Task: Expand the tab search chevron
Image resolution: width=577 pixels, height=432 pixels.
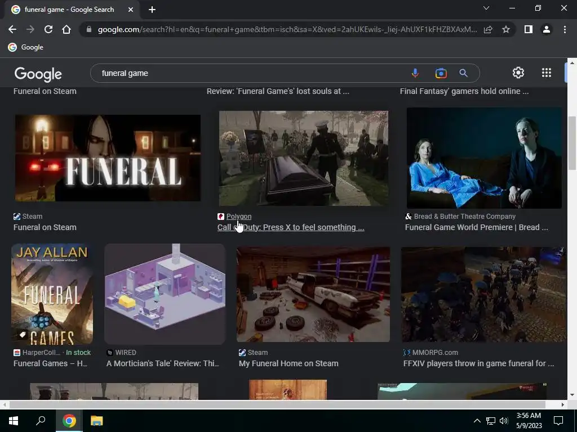Action: [486, 8]
